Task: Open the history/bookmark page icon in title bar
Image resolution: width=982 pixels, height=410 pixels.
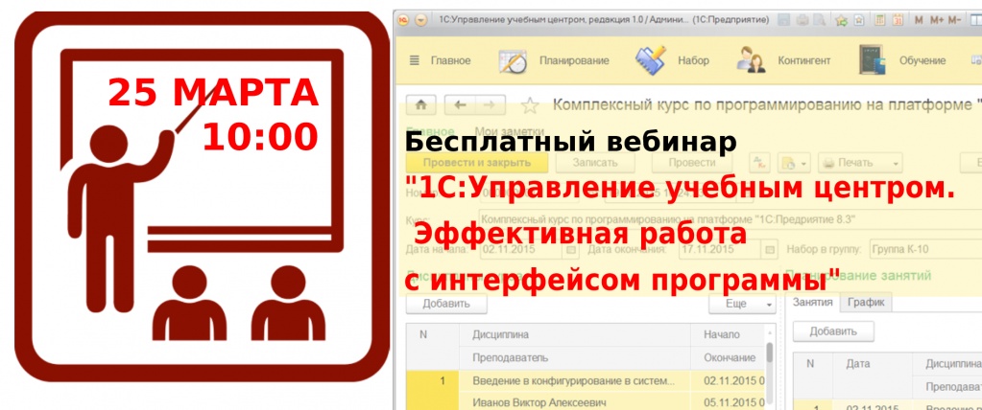Action: [x=859, y=20]
